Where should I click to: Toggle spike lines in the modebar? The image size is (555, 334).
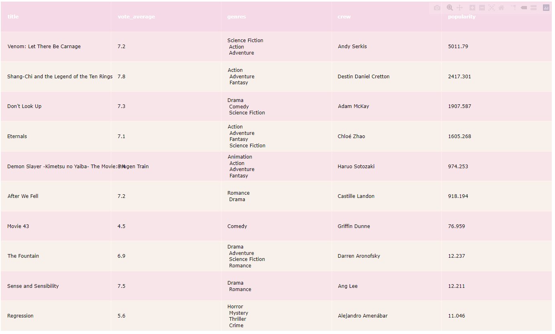[x=513, y=8]
